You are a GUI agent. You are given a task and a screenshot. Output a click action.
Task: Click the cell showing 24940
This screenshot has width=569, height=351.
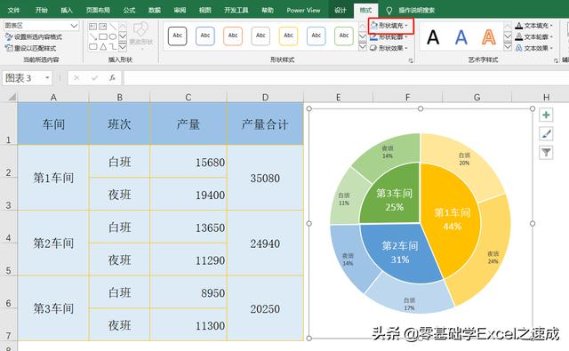tap(265, 243)
